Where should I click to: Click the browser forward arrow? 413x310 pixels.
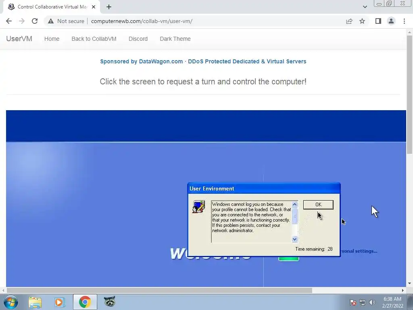pos(22,21)
